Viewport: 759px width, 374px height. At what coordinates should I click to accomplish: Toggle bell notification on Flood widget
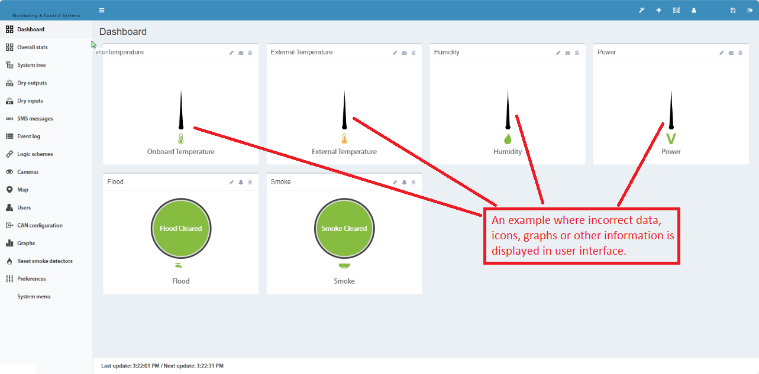coord(241,182)
